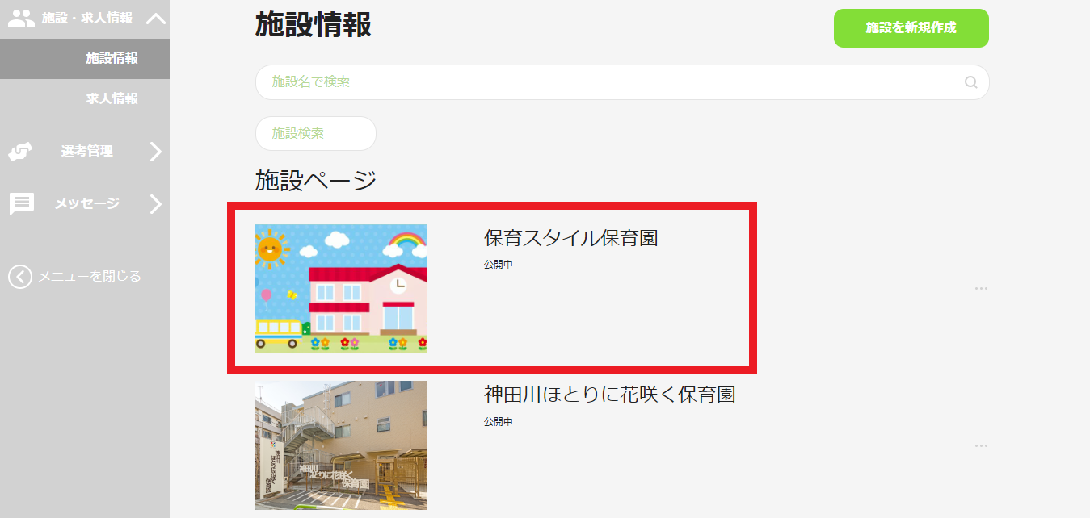Click メニューを閉じる link
Image resolution: width=1090 pixels, height=518 pixels.
90,277
